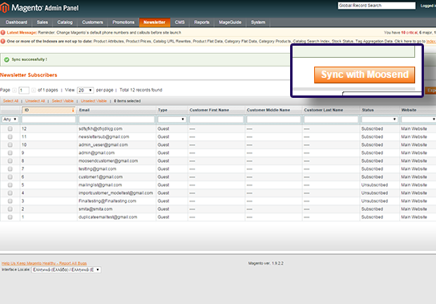
Task: Sort by Customer Last Name header
Action: [x=323, y=110]
